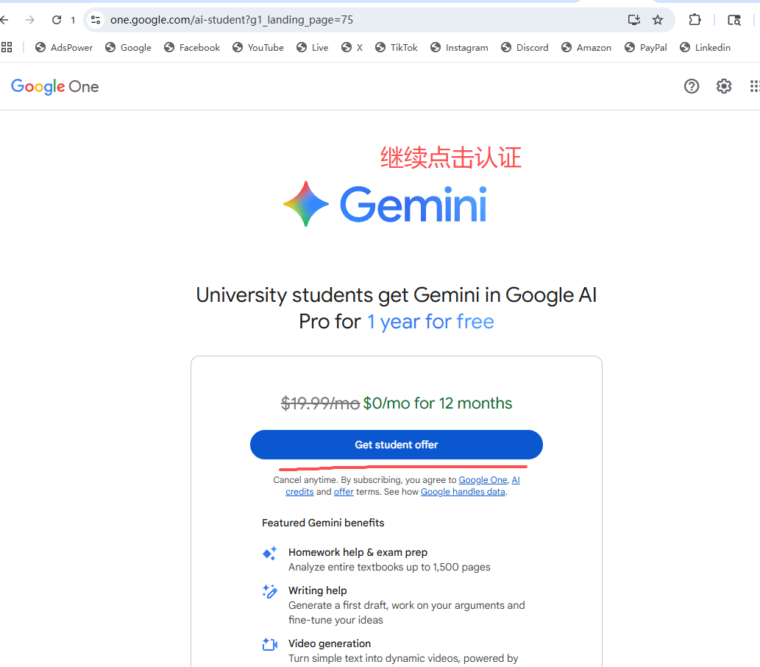Follow the Google handles data link
Screen dimensions: 760x667
[463, 492]
